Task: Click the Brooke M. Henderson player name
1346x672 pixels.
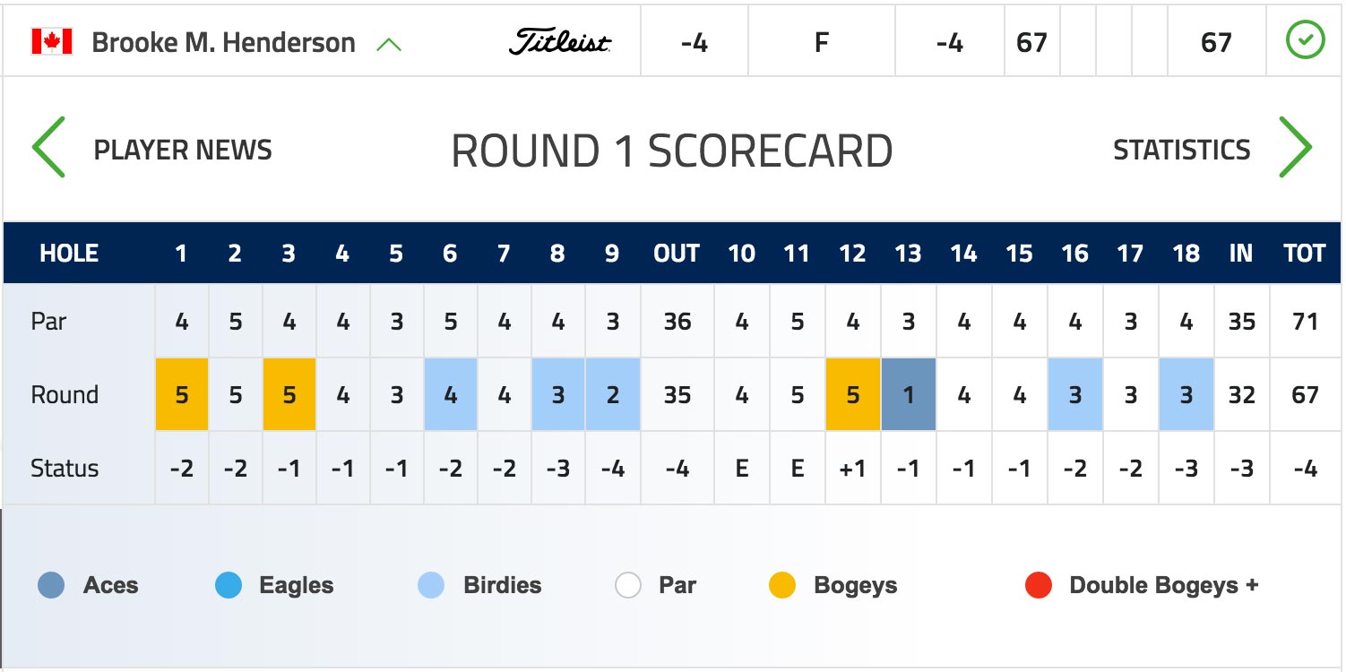Action: pos(224,42)
